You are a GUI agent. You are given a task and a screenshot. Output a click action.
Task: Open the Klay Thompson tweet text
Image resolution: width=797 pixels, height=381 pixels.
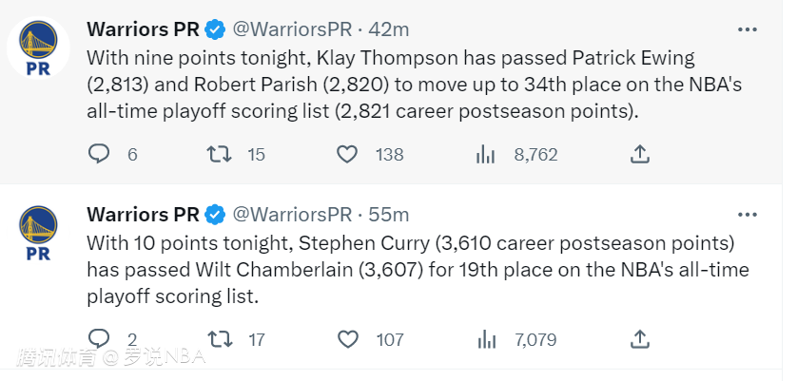coord(415,85)
